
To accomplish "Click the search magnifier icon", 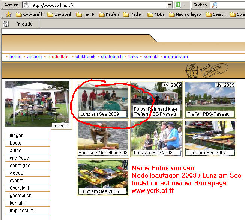I will (x=215, y=5).
